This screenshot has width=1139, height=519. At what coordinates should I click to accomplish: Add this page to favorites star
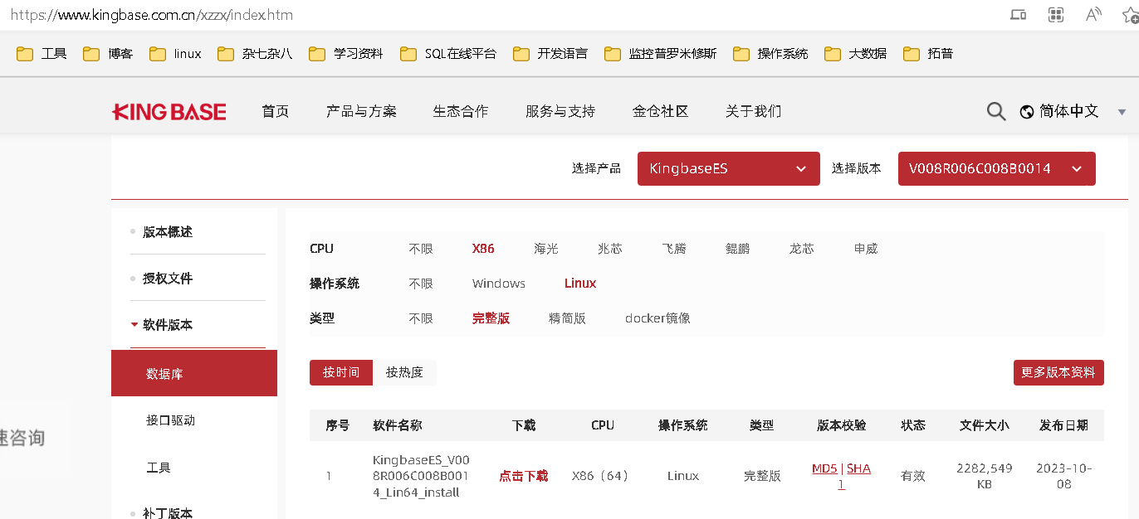pos(1130,14)
